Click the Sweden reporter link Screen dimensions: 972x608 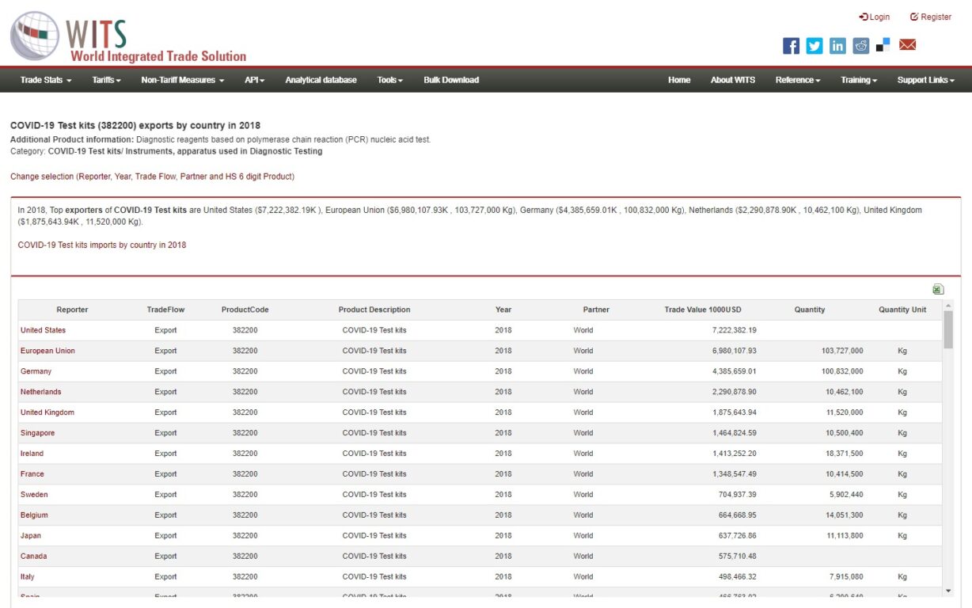click(x=34, y=495)
